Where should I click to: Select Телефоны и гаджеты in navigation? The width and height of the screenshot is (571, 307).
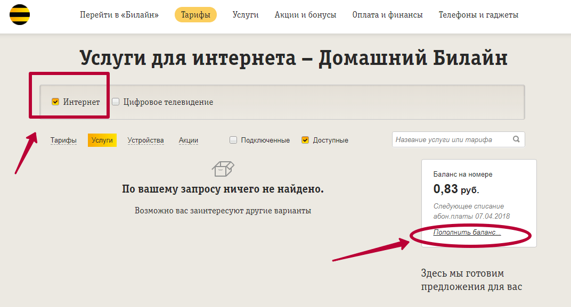[x=478, y=15]
